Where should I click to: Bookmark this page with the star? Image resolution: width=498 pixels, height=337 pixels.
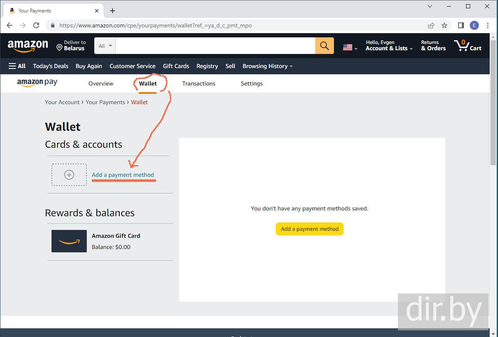(x=444, y=25)
